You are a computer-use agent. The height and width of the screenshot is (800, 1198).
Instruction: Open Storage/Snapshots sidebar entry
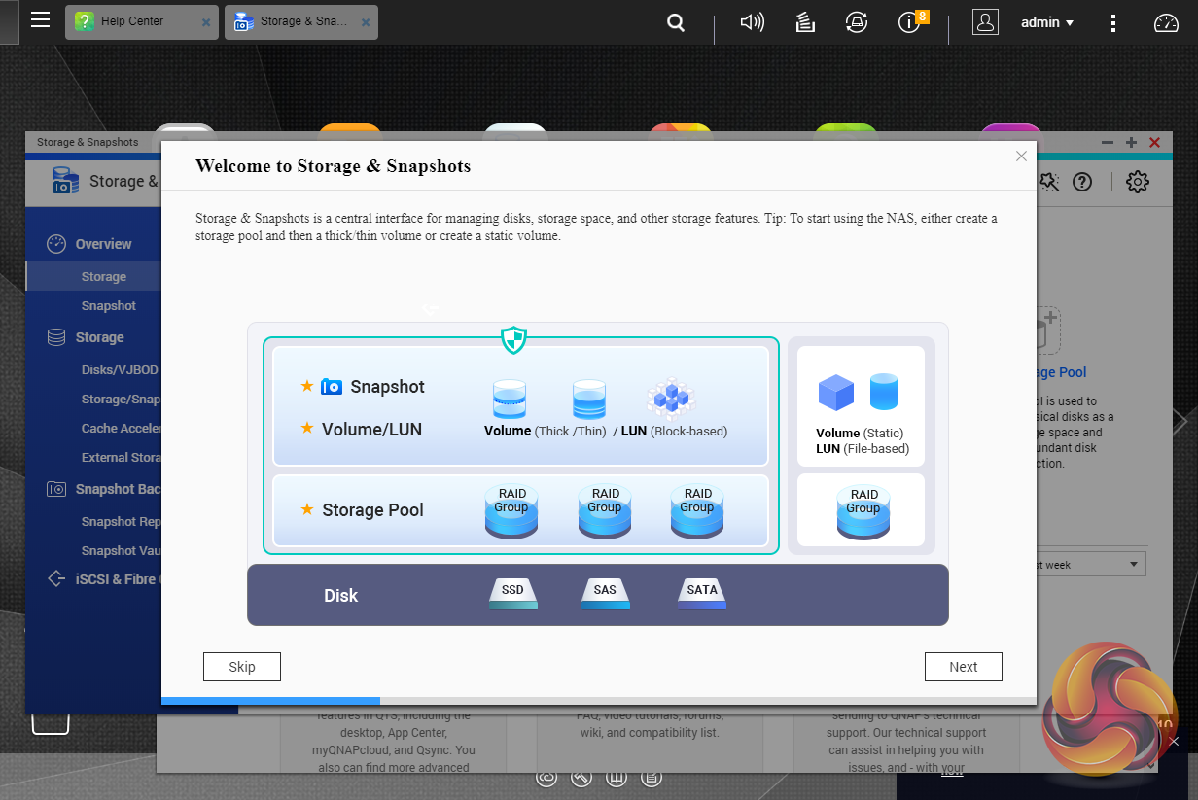click(121, 400)
